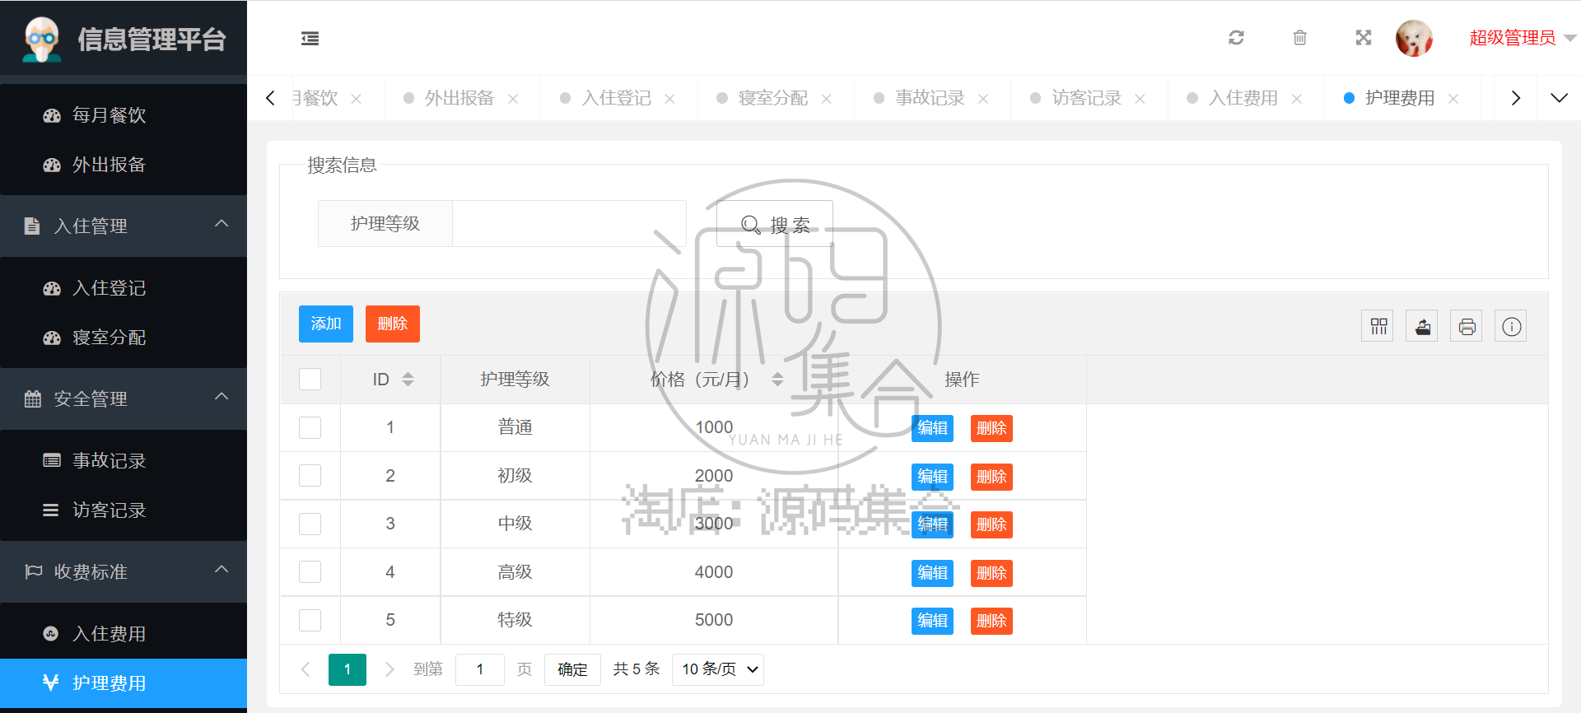Sort by the ID column arrows
The width and height of the screenshot is (1581, 713).
pos(408,379)
